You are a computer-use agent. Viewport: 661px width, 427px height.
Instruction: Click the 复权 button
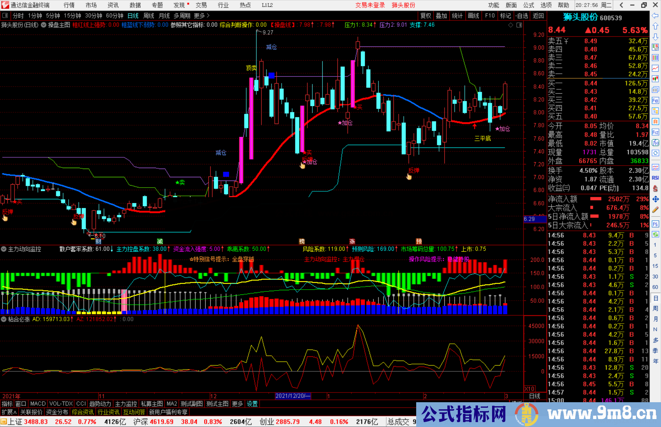pos(425,16)
